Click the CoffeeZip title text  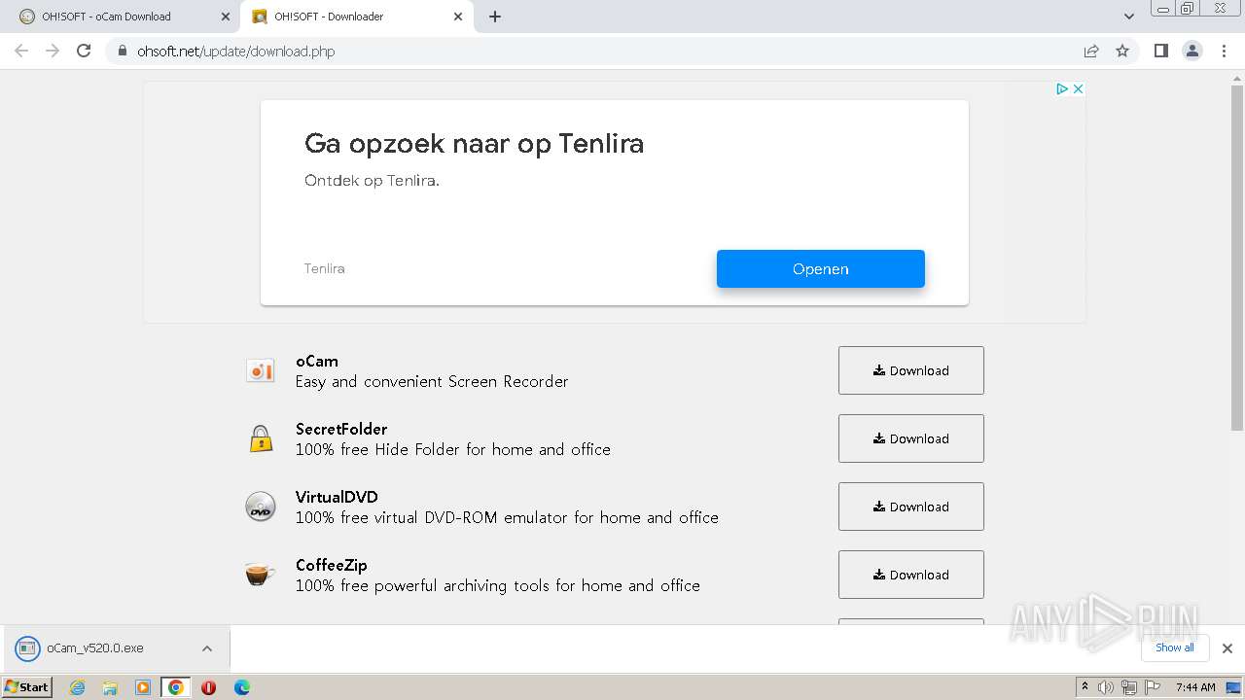pos(332,565)
